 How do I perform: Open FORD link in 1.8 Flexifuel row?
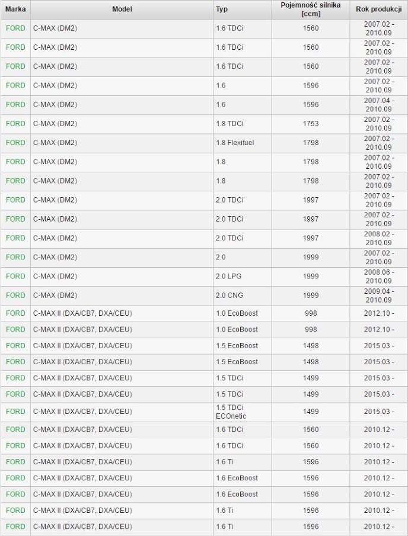point(15,143)
